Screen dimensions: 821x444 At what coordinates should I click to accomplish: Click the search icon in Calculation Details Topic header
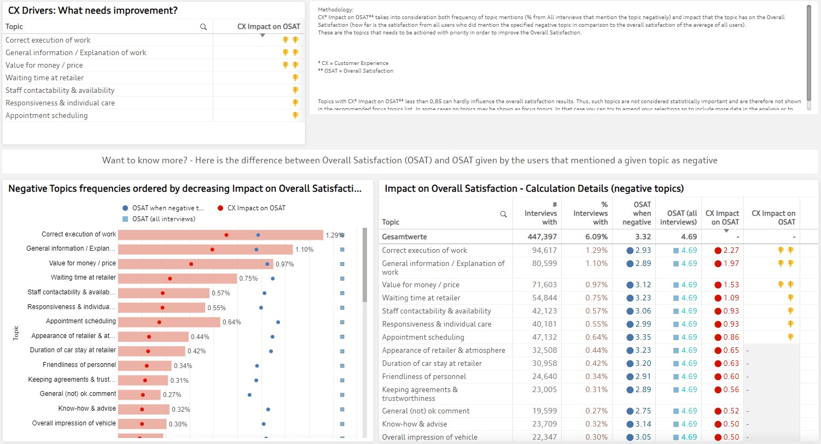click(x=503, y=214)
